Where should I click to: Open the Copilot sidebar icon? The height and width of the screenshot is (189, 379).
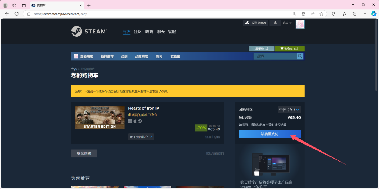click(x=373, y=14)
